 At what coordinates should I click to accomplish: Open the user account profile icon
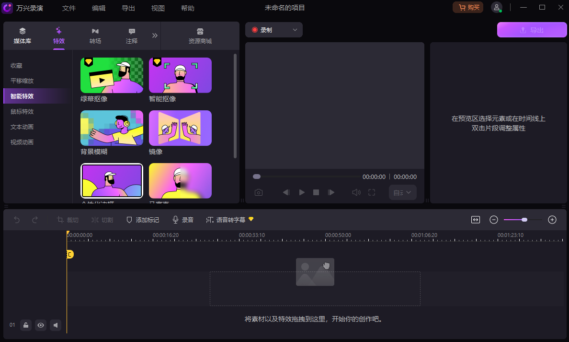497,8
